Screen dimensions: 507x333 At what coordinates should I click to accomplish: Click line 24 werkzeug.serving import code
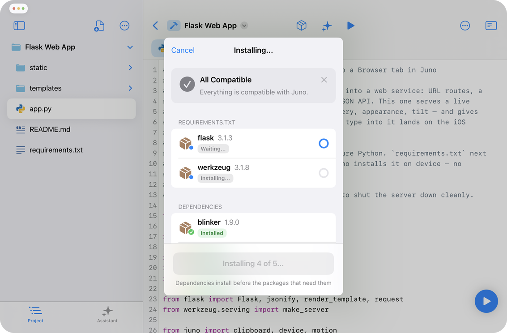246,309
